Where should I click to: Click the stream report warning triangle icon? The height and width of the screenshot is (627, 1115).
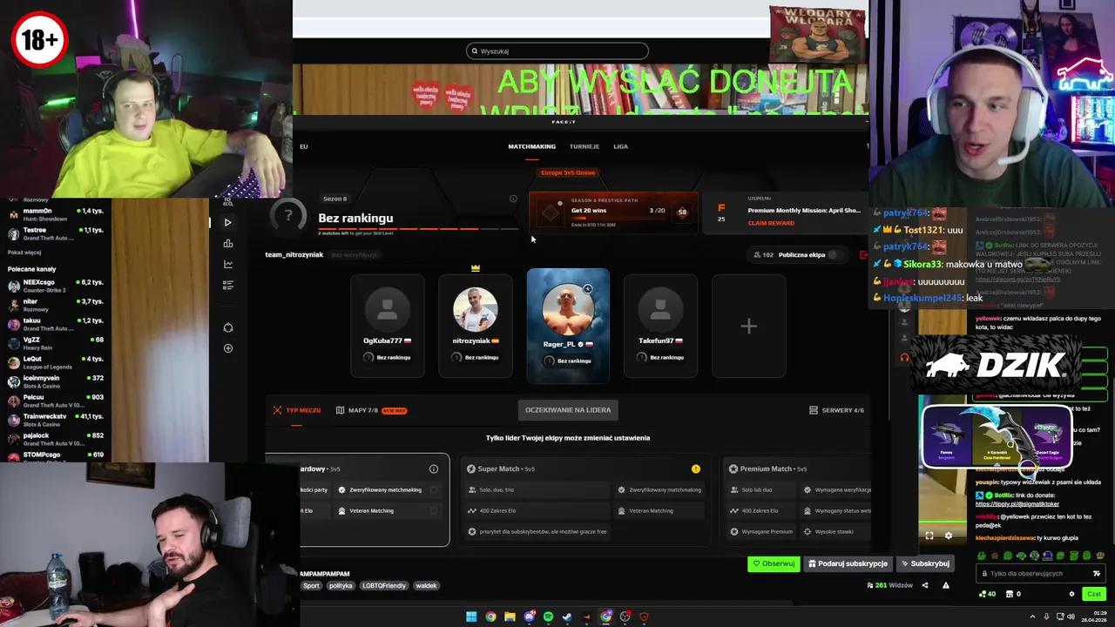point(945,585)
